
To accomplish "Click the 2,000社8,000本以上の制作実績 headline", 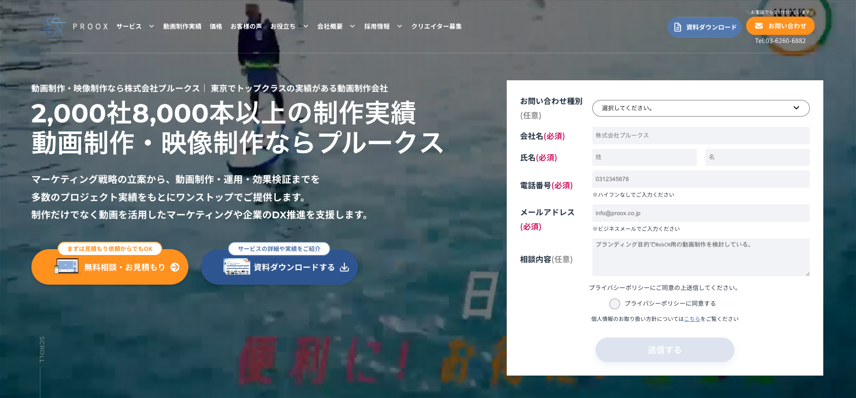I will pyautogui.click(x=224, y=113).
